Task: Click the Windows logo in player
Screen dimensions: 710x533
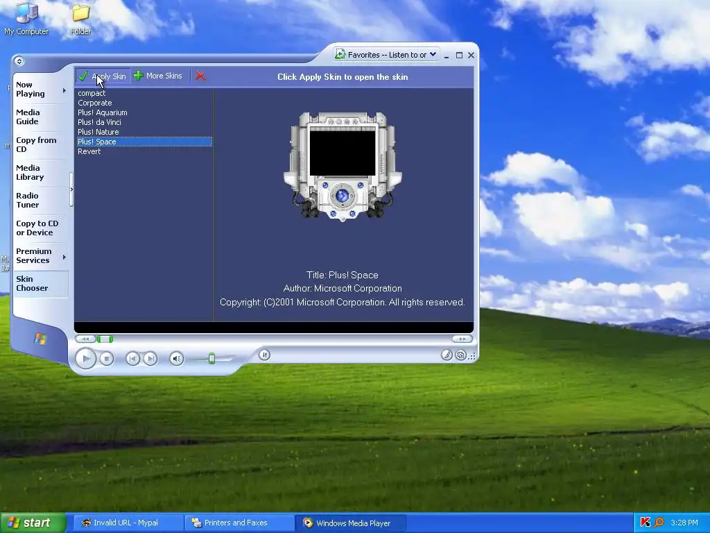Action: point(40,338)
